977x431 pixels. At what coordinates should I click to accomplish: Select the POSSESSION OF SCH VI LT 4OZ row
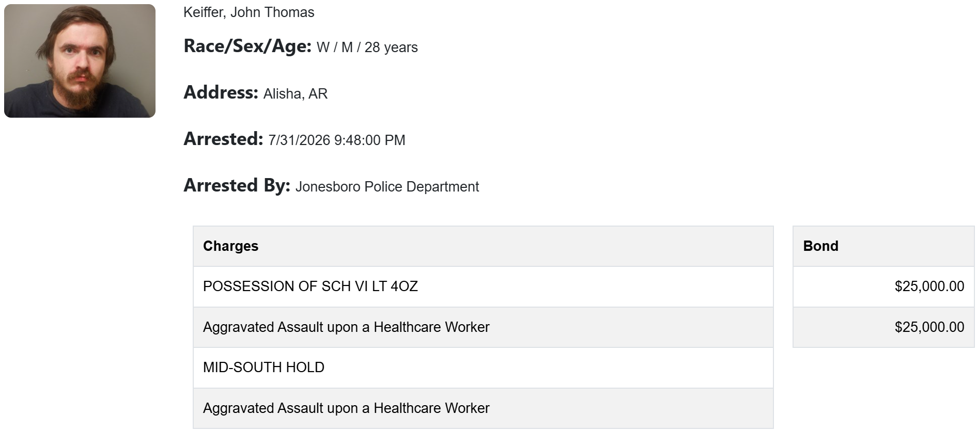pos(483,286)
